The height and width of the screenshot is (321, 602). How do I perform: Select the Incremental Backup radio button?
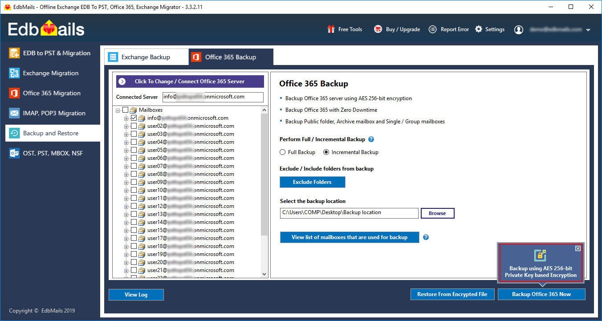click(326, 152)
